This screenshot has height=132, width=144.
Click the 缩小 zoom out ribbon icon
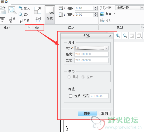pyautogui.click(x=20, y=15)
